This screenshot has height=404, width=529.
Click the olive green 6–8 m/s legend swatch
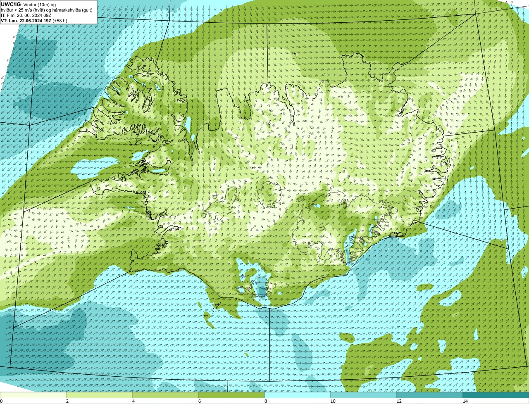(231, 395)
